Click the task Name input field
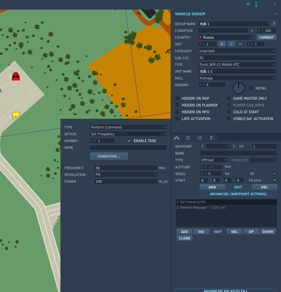Viewport: 281px width, 292px height. pyautogui.click(x=128, y=148)
